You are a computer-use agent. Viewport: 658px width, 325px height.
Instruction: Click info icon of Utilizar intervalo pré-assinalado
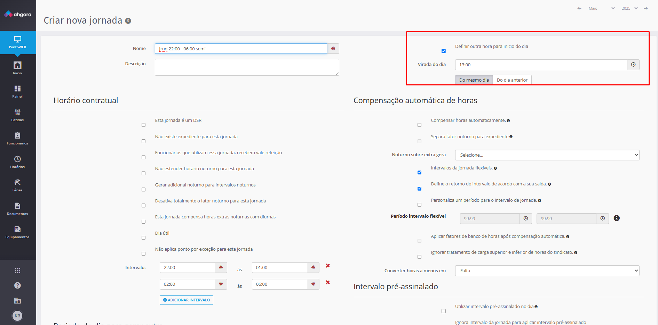[x=536, y=307]
